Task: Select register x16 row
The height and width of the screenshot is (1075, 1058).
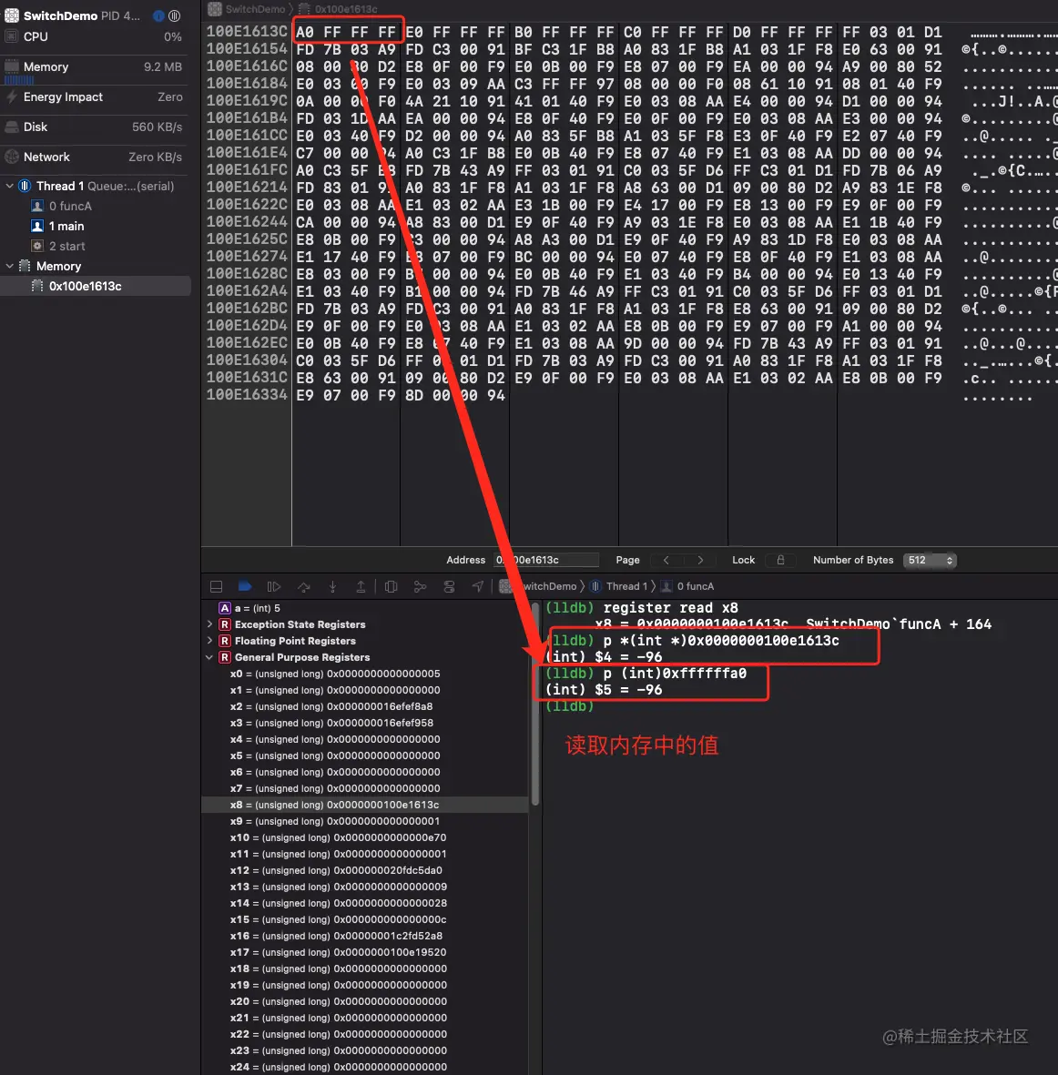Action: tap(366, 936)
